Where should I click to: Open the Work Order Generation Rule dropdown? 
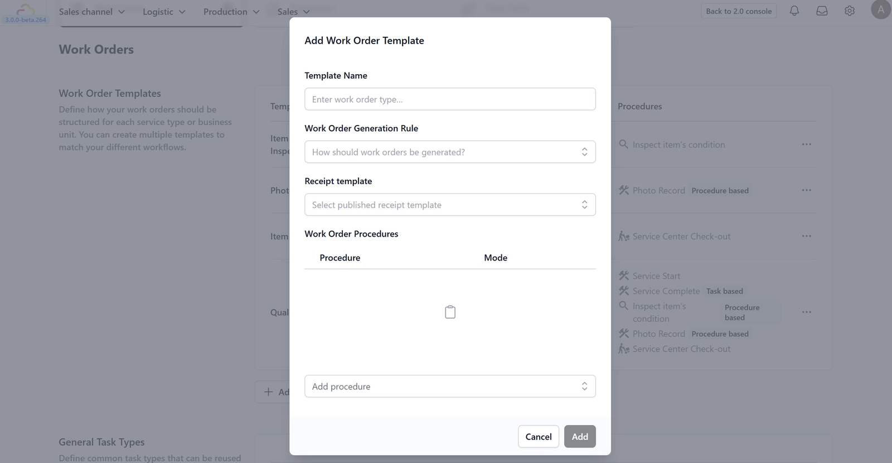(x=450, y=151)
